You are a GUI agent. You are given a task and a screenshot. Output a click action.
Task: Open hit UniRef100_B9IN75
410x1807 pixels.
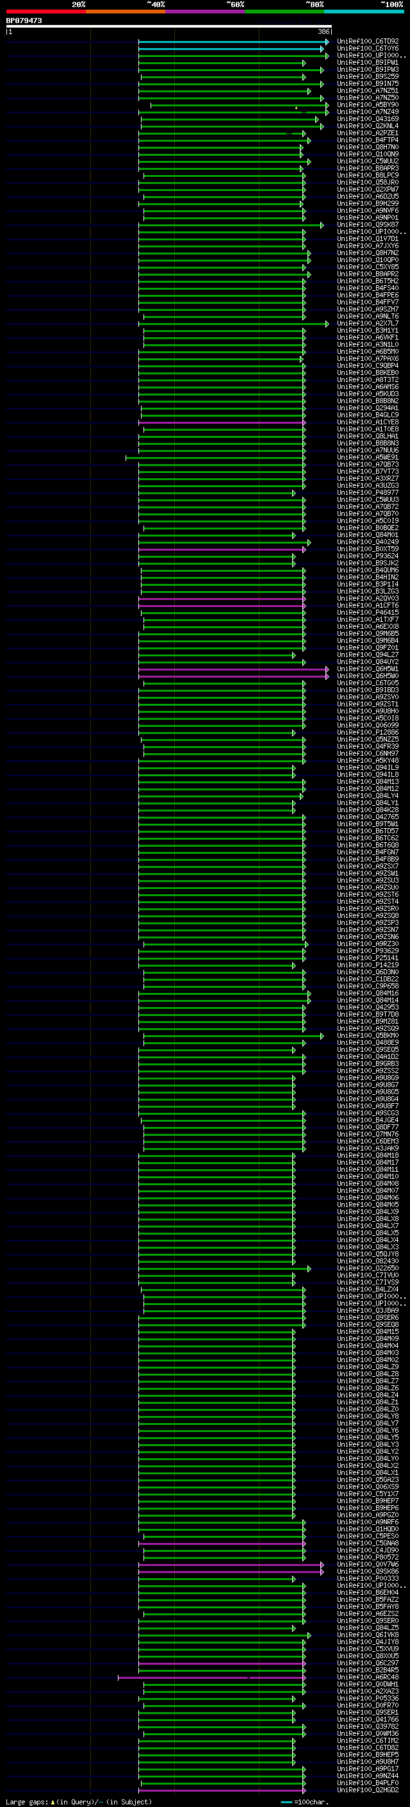368,83
